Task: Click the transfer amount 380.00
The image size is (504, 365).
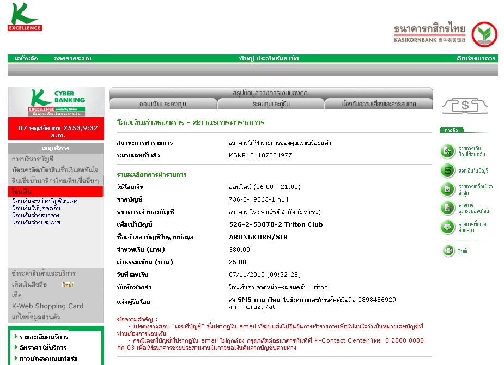Action: tap(239, 250)
